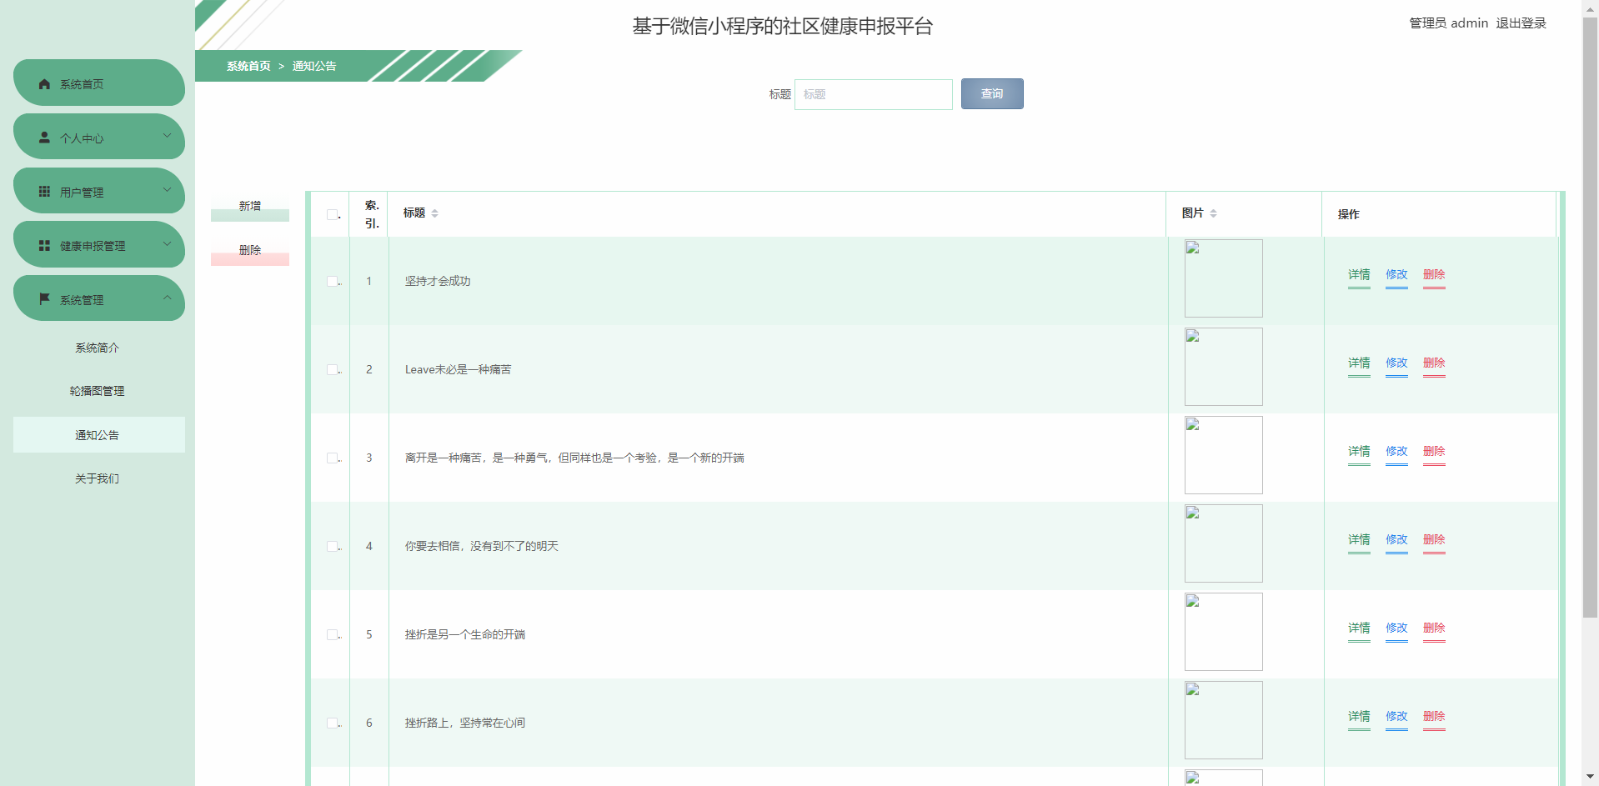Select the checkbox for row 3
Screen dimensions: 1599x786
(333, 458)
